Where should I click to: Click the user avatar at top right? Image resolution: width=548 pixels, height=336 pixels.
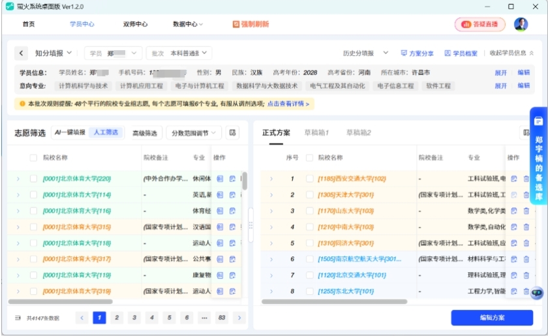pyautogui.click(x=521, y=24)
